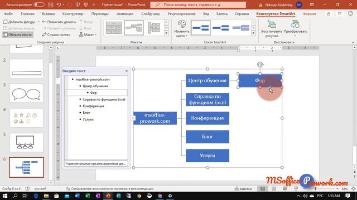Select Блог bullet in text pane
The height and width of the screenshot is (200, 357).
[x=86, y=113]
